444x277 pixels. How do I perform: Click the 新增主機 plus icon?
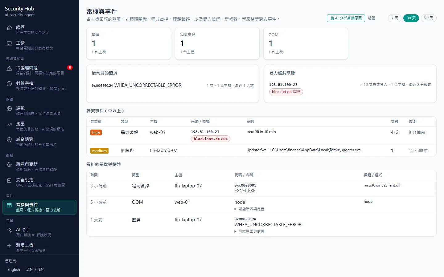pos(9,246)
